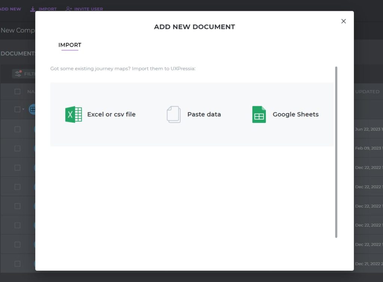This screenshot has width=383, height=282.
Task: Click the green Google Sheets icon
Action: [259, 114]
